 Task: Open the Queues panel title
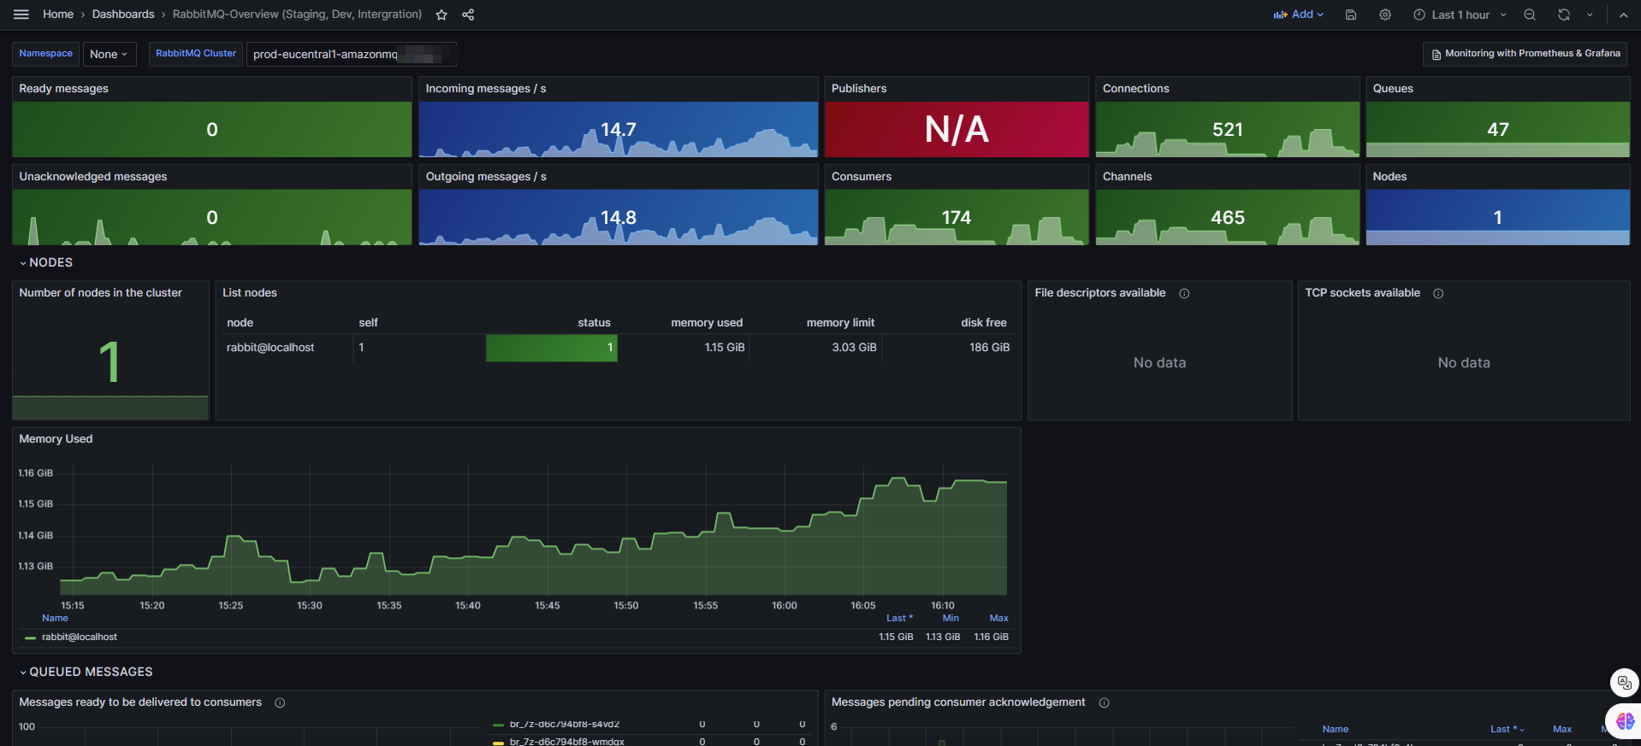click(x=1393, y=89)
